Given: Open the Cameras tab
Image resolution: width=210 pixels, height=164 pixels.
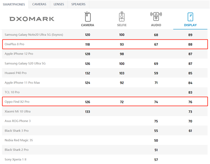Looking at the screenshot, I should click(x=38, y=4).
